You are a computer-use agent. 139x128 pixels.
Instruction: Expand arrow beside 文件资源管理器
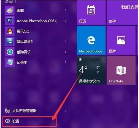click(66, 110)
